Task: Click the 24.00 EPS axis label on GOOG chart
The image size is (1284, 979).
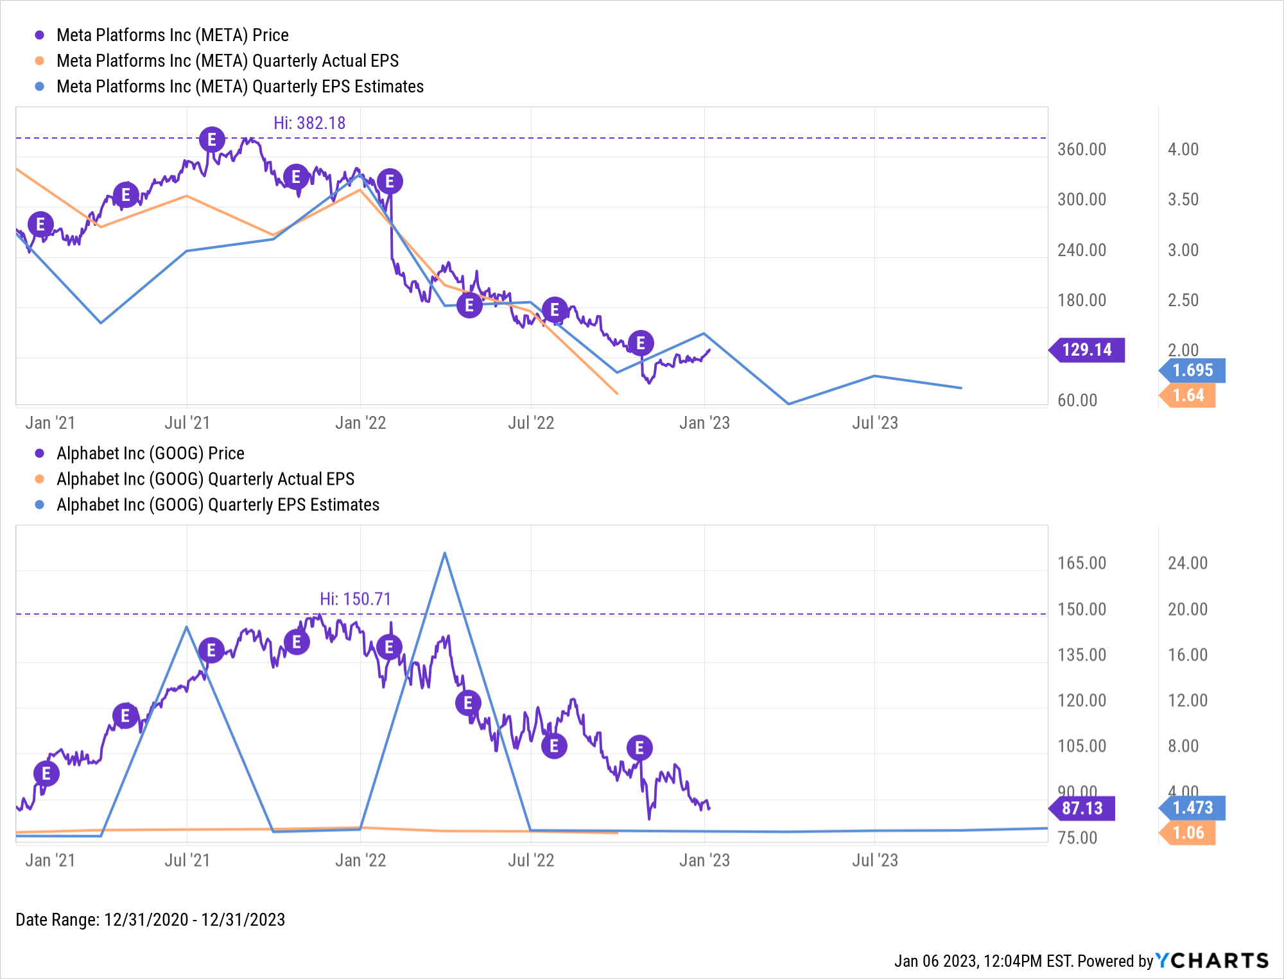Action: point(1188,563)
